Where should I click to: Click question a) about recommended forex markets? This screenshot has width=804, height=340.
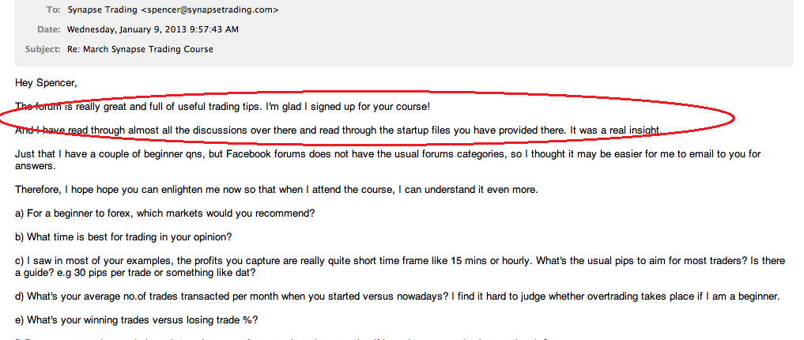coord(165,213)
